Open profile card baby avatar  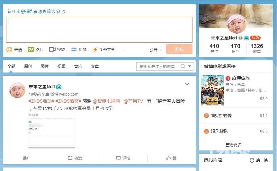point(237,23)
